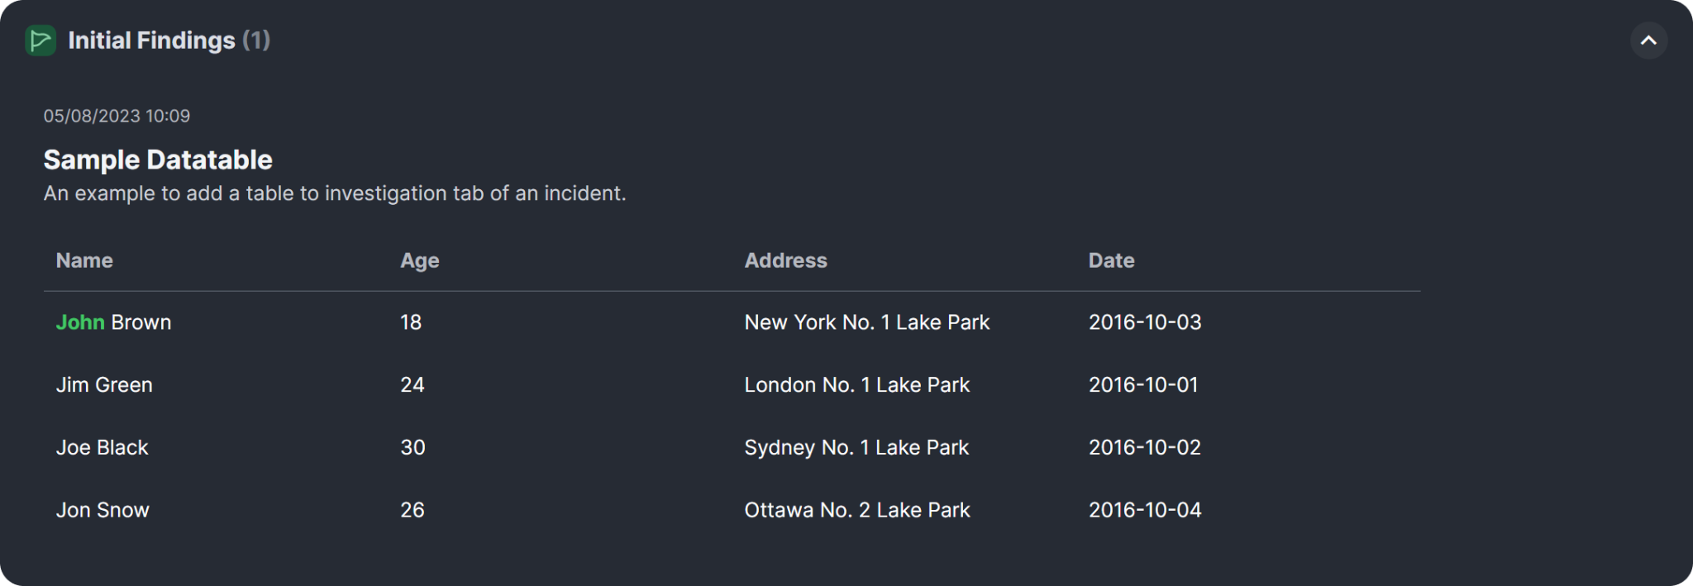Click the Name column header
1693x586 pixels.
pyautogui.click(x=84, y=260)
